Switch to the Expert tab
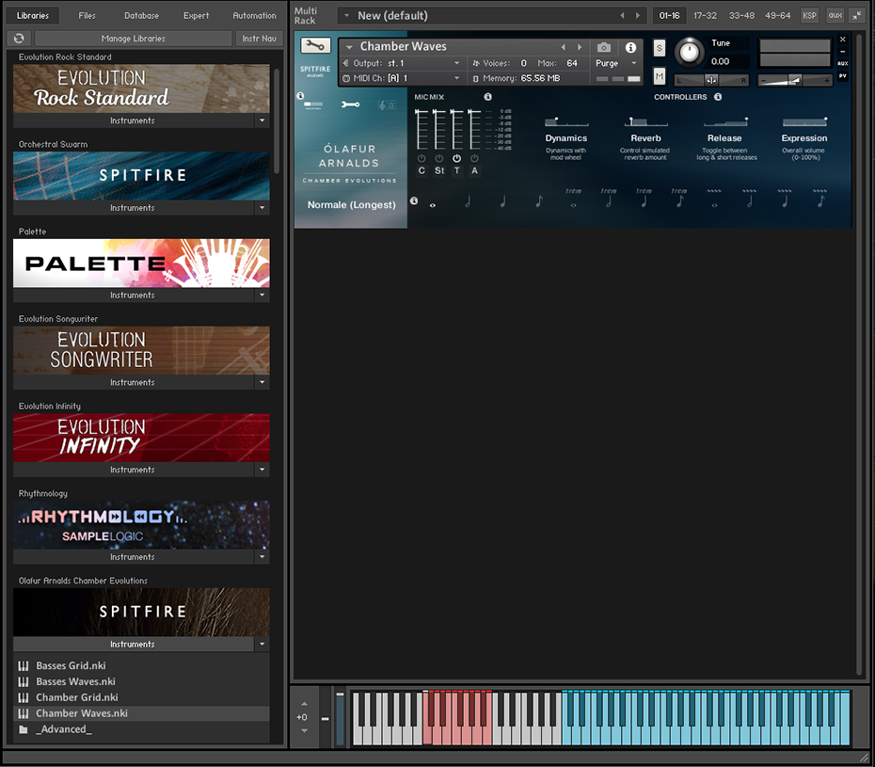The height and width of the screenshot is (767, 875). coord(197,16)
